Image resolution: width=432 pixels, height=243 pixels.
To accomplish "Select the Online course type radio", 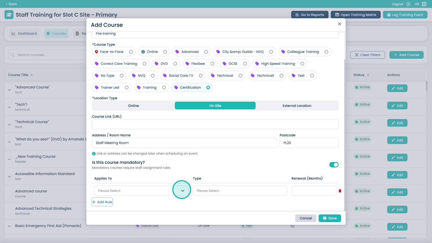I will (165, 52).
